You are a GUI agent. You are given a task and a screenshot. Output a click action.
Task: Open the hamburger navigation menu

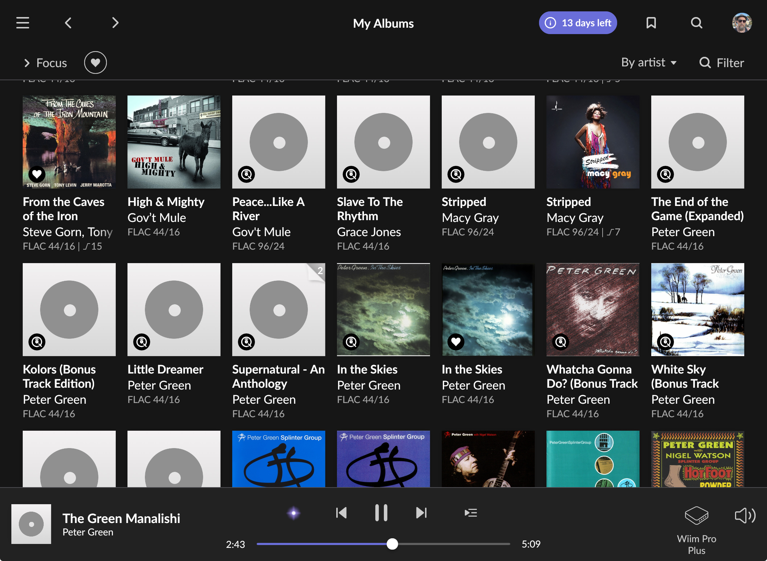coord(23,23)
